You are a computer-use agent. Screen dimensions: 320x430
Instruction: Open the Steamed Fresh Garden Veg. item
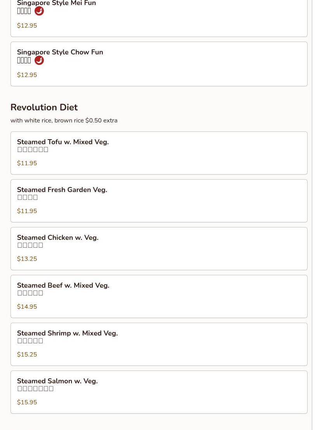[62, 190]
